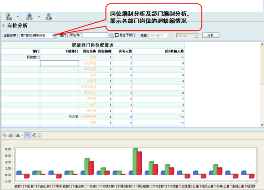Viewport: 264px width, 190px height.
Task: Check the 包含子部门 checkbox
Action: 117,35
